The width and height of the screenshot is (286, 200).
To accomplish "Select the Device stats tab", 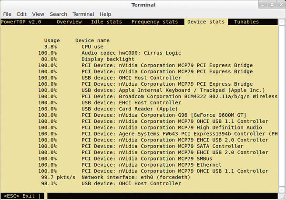I will click(206, 22).
